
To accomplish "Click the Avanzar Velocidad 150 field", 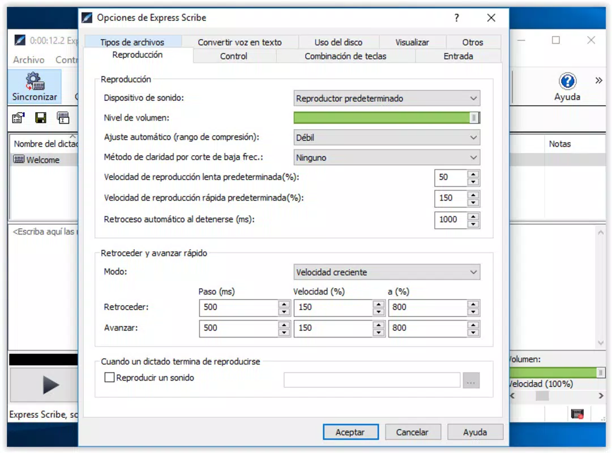I will click(333, 328).
